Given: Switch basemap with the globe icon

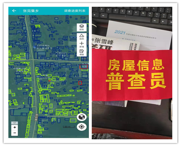Looking at the screenshot, I should pos(82,117).
